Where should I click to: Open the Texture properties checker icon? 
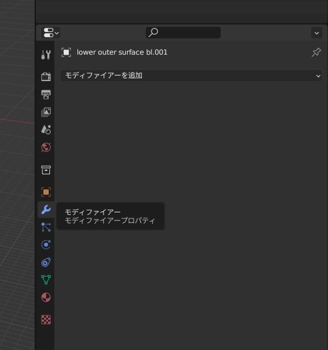click(46, 319)
